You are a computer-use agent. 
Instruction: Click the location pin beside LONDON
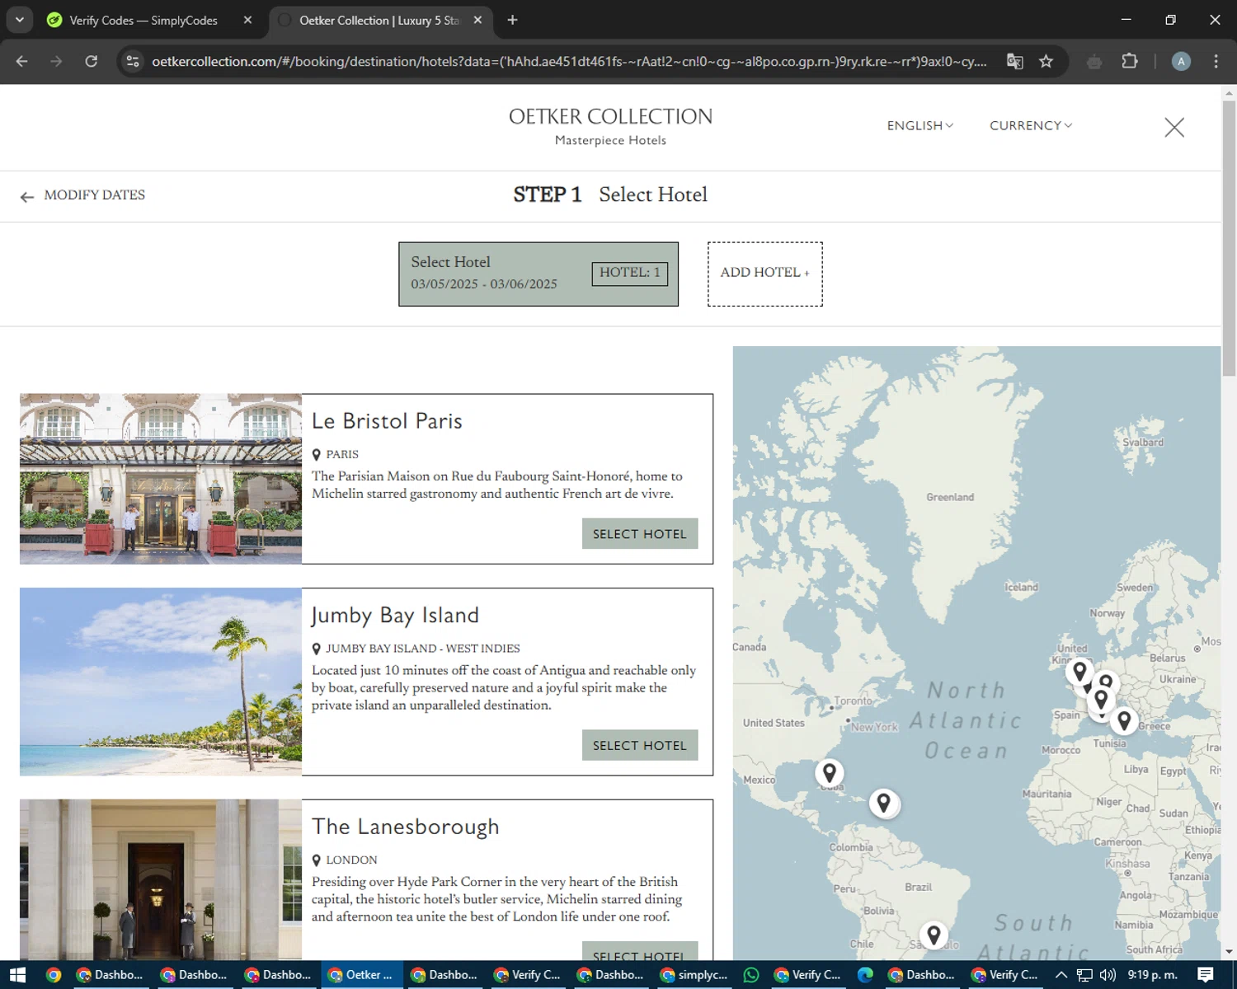(x=316, y=860)
